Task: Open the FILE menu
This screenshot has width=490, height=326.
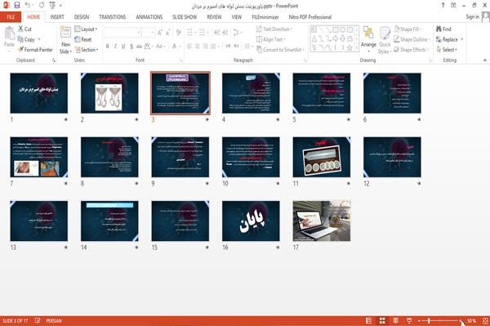Action: [11, 17]
